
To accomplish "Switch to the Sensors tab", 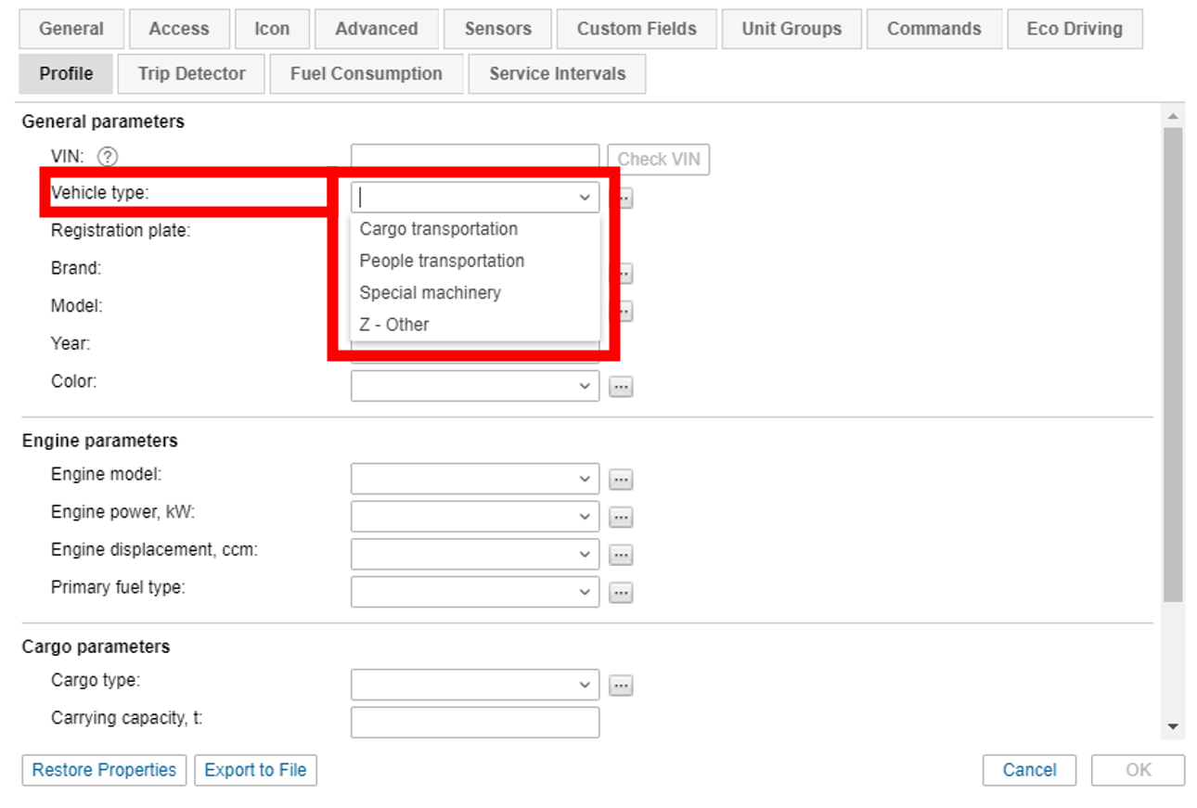I will pyautogui.click(x=497, y=29).
